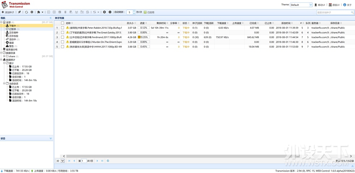Select the 警告 warning filter
Viewport: 355px width, 173px height.
pyautogui.click(x=11, y=46)
